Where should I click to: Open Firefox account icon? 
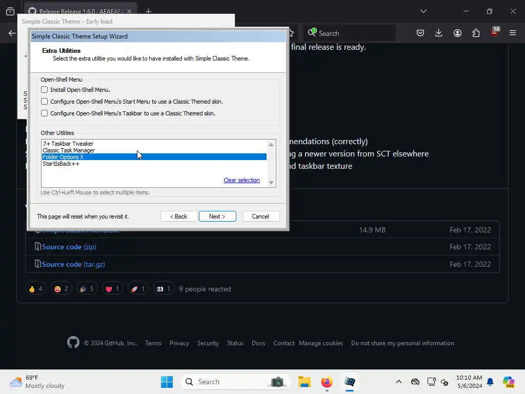[x=457, y=33]
